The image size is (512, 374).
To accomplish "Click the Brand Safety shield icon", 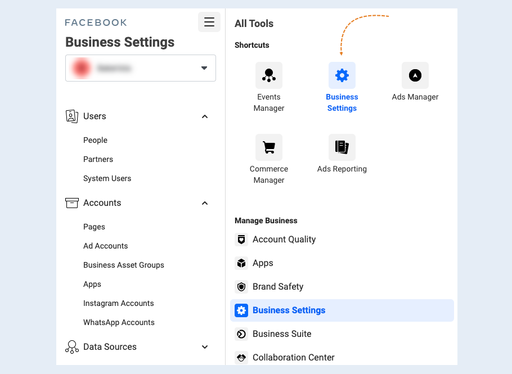I will click(x=241, y=286).
